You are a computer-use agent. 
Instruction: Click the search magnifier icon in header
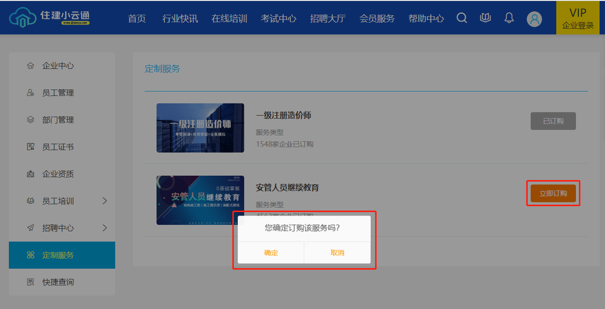coord(462,18)
